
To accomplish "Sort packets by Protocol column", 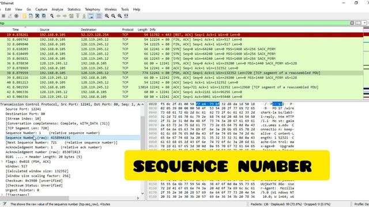I will tap(128, 29).
